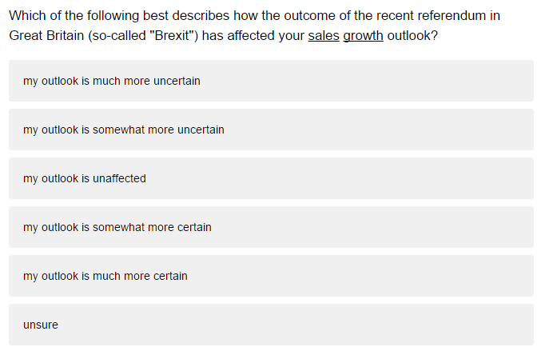The width and height of the screenshot is (545, 359).
Task: Click the "Great Britain" text in the question
Action: point(46,35)
